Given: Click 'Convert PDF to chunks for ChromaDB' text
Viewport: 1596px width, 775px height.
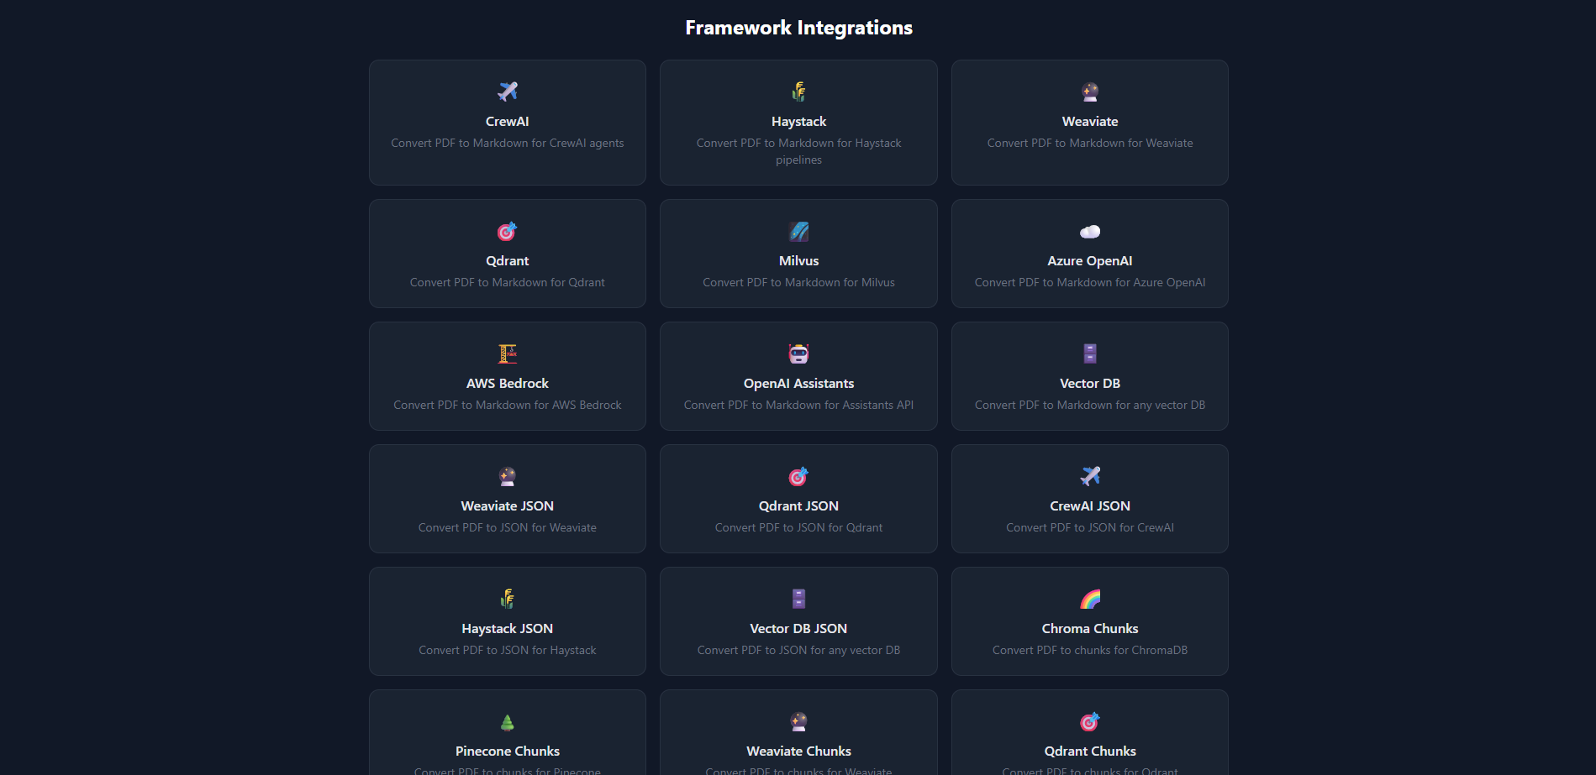Looking at the screenshot, I should [1090, 651].
